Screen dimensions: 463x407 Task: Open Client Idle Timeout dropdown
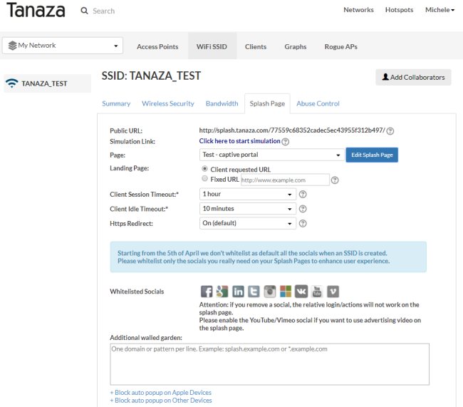point(248,209)
